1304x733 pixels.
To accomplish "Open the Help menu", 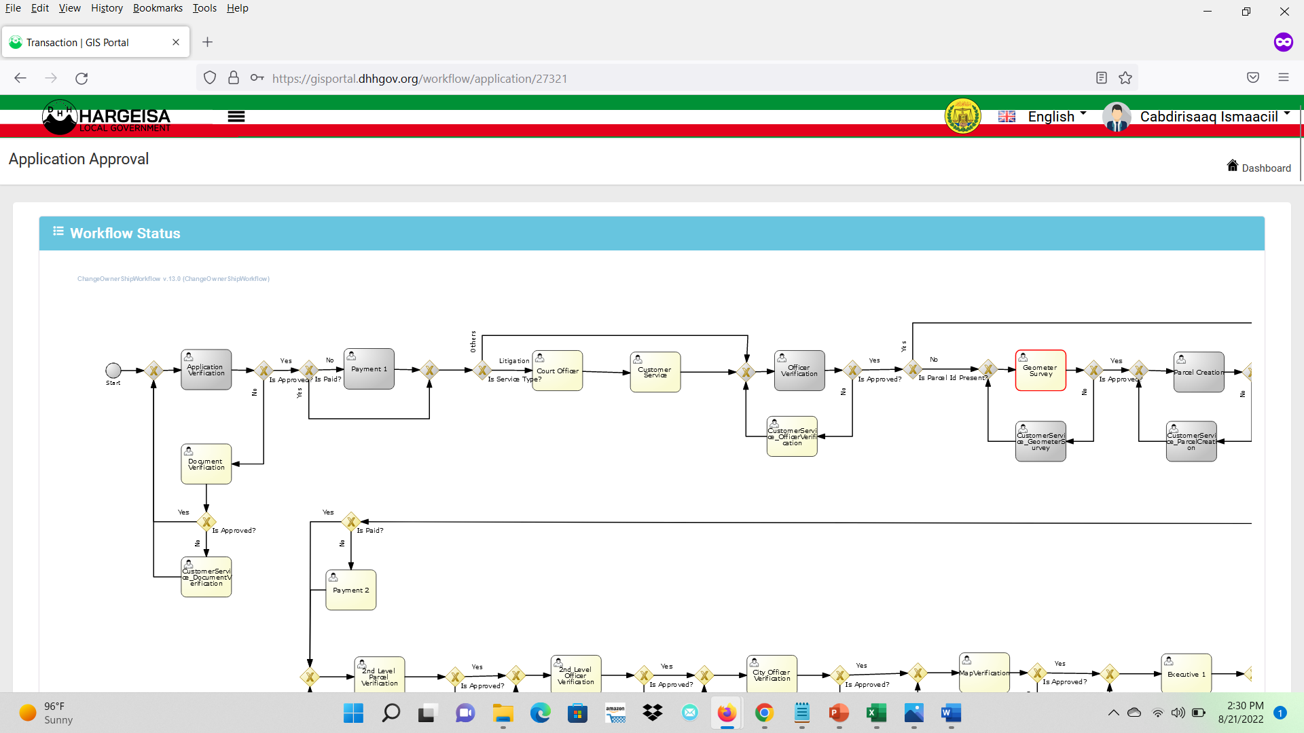I will [238, 8].
